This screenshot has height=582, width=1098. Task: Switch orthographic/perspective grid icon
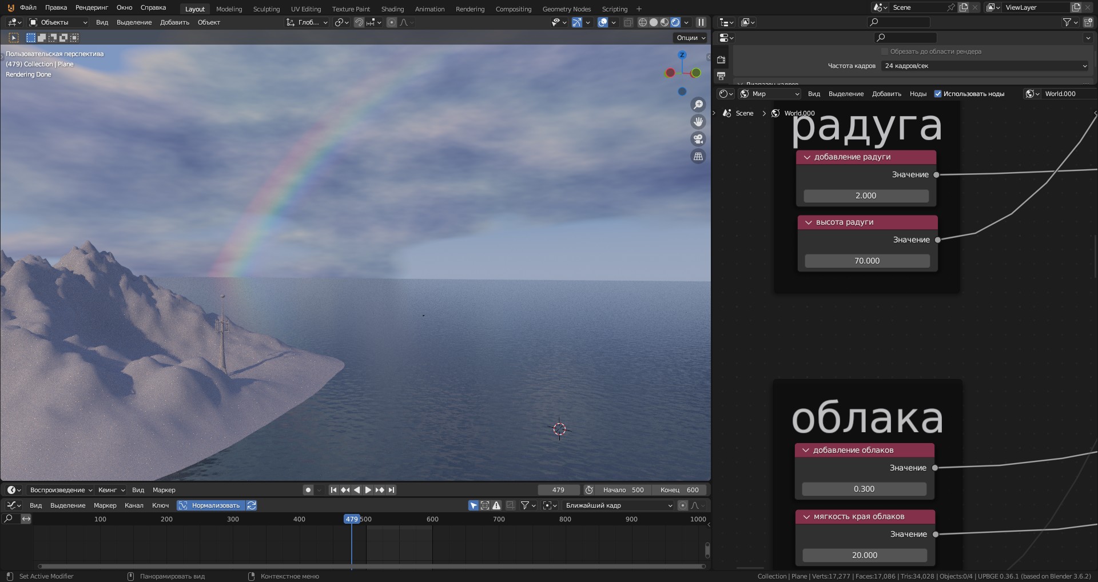coord(698,156)
